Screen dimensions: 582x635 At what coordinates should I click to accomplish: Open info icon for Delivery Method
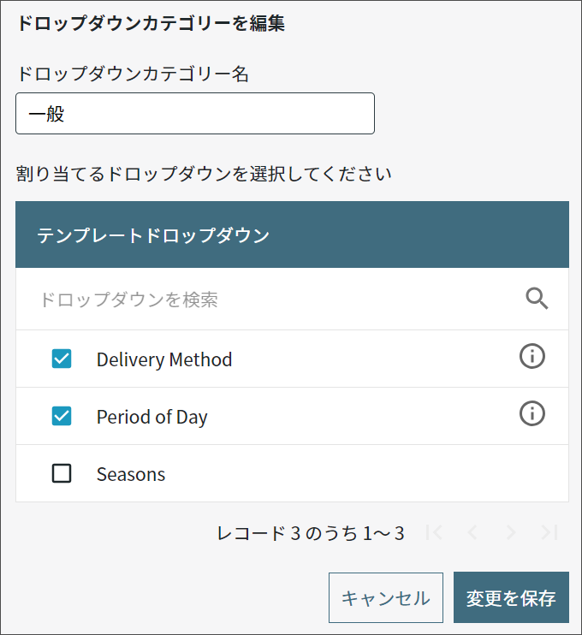point(532,356)
